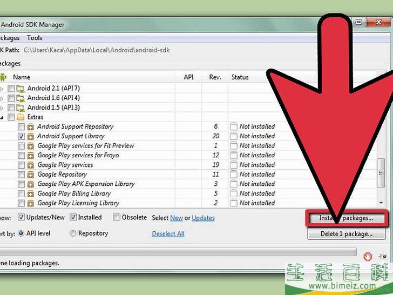The width and height of the screenshot is (393, 295).
Task: Click revision 19 in the Google Play services row
Action: tap(215, 165)
